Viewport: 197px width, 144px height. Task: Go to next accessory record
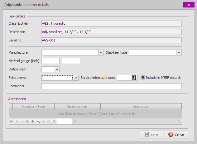(x=22, y=121)
